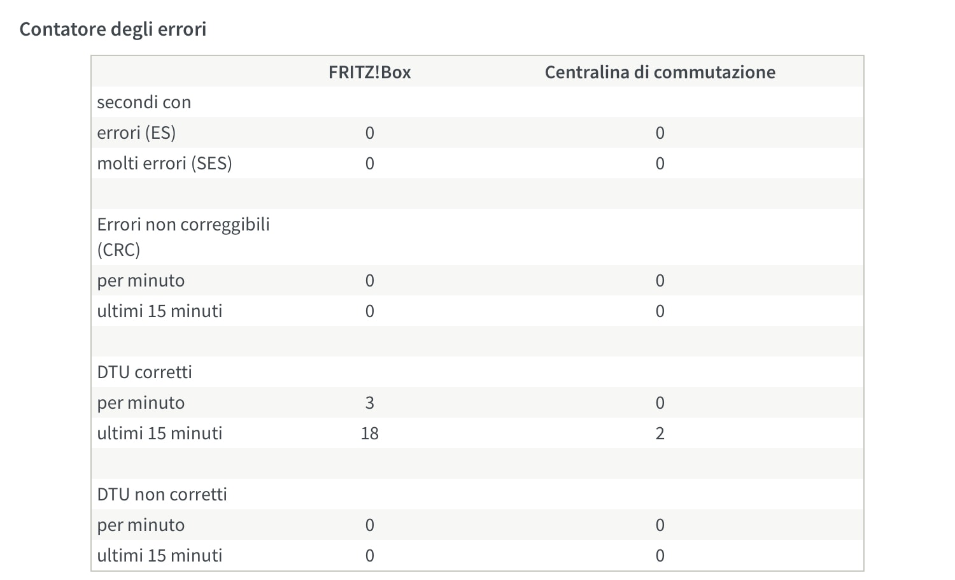
Task: Click the "Contatore degli errori" heading
Action: [x=113, y=29]
